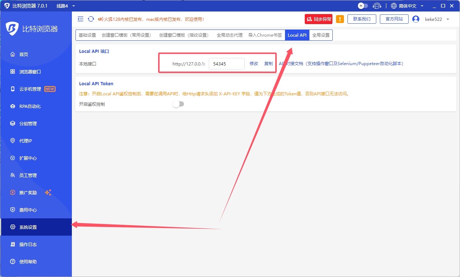This screenshot has width=460, height=277.
Task: Go to 代理IP in the sidebar
Action: pyautogui.click(x=26, y=141)
